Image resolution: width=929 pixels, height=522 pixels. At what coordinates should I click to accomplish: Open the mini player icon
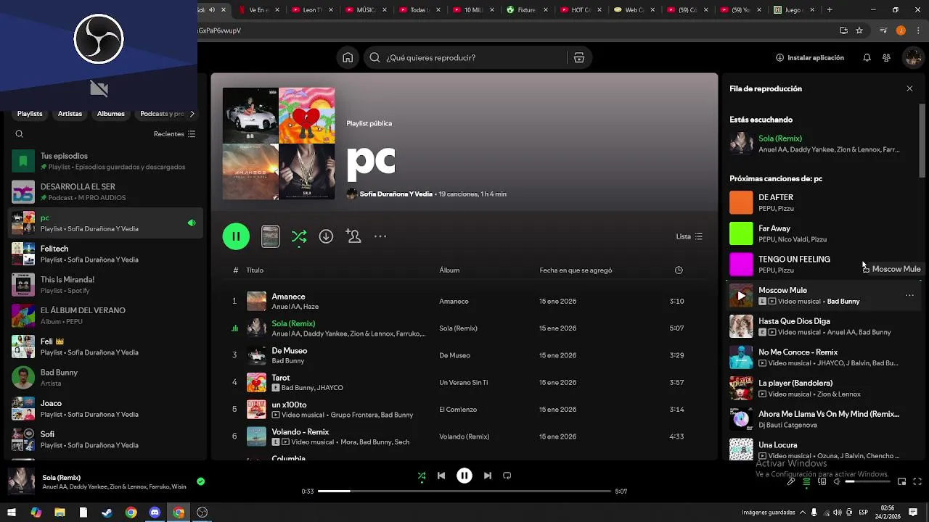(901, 481)
